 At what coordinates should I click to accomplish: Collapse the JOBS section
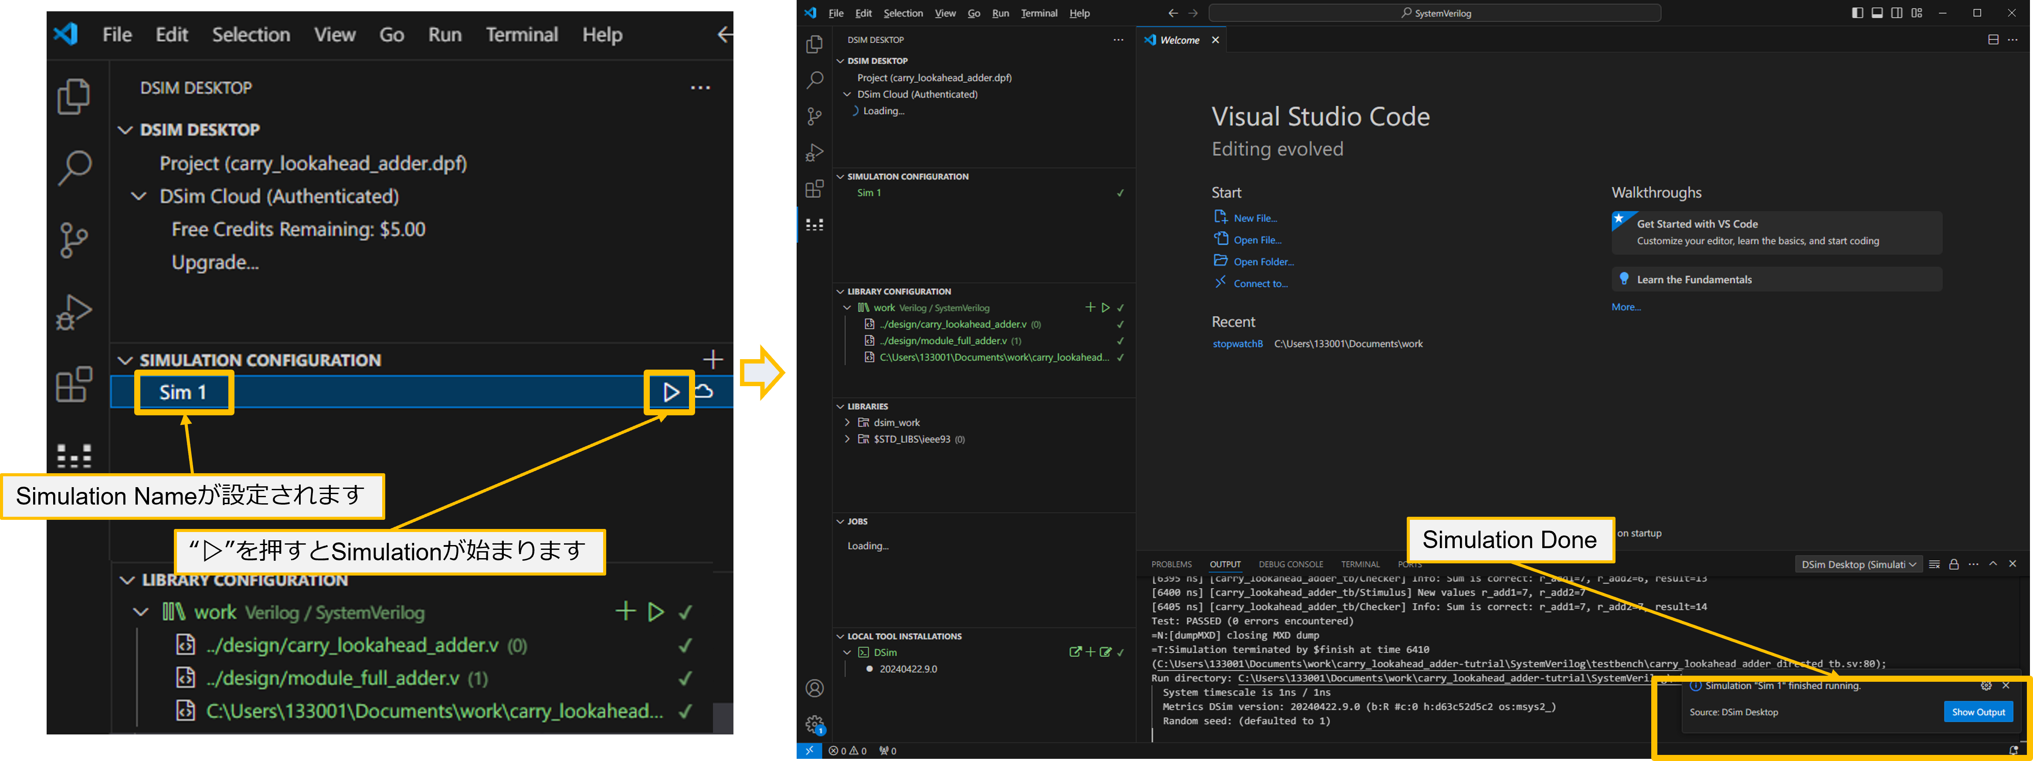(841, 521)
